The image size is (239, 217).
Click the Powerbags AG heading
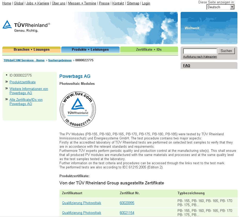[x=75, y=76]
